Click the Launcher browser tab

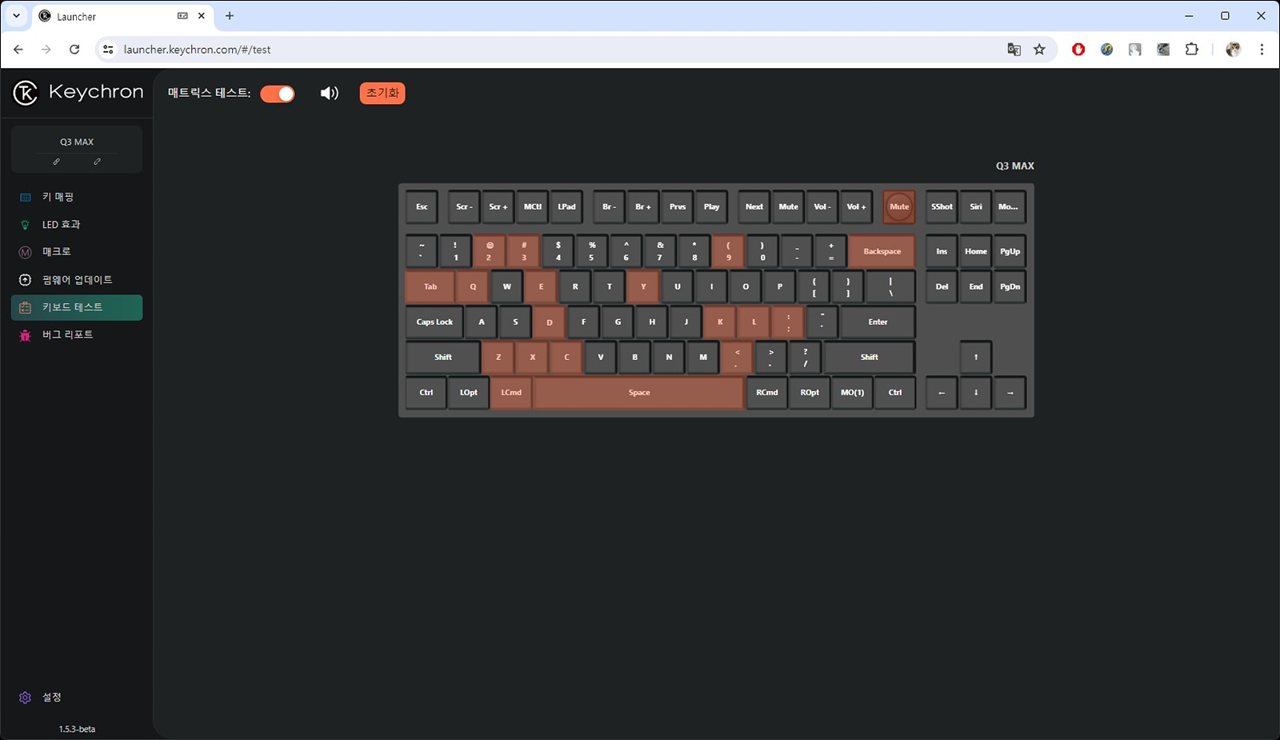[x=122, y=16]
